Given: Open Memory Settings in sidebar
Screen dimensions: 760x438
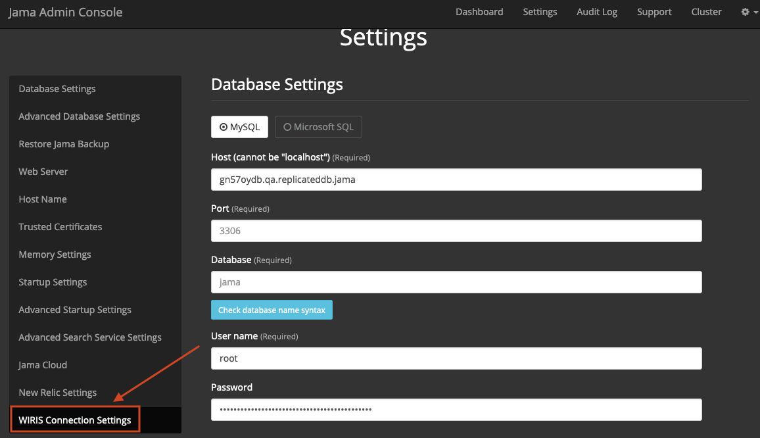Looking at the screenshot, I should click(x=95, y=255).
